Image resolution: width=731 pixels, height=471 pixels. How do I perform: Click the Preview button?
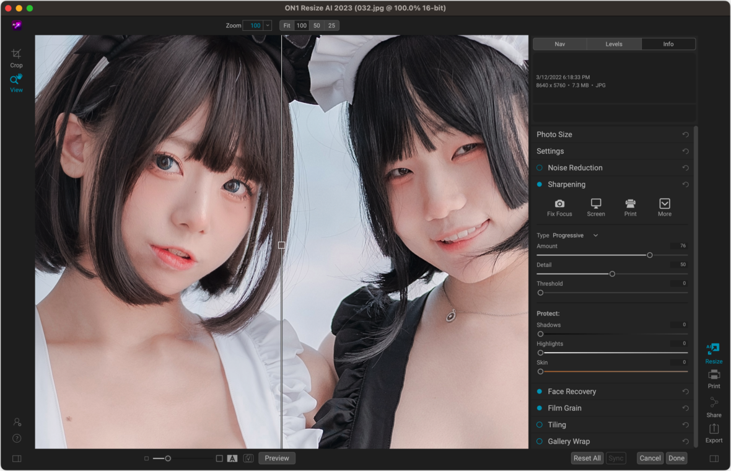tap(277, 459)
